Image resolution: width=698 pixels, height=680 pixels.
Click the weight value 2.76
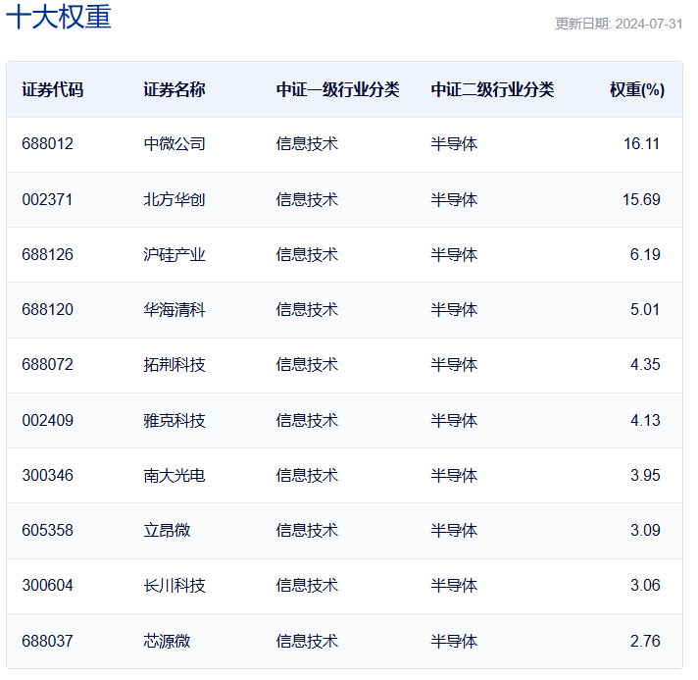(645, 641)
